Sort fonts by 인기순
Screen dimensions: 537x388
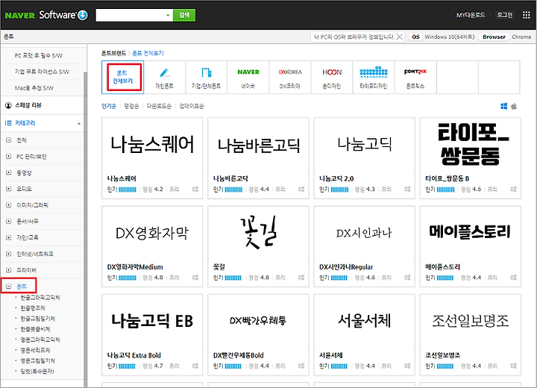point(109,106)
